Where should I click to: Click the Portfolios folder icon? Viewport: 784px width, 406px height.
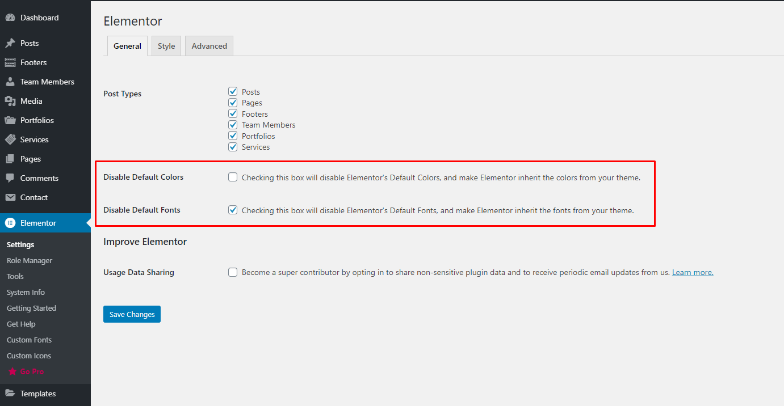10,120
